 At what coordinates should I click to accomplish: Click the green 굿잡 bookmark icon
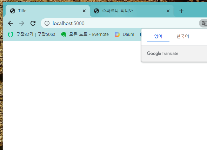pyautogui.click(x=11, y=35)
